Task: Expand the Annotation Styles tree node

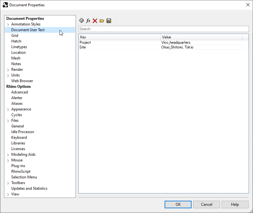Action: (x=8, y=24)
